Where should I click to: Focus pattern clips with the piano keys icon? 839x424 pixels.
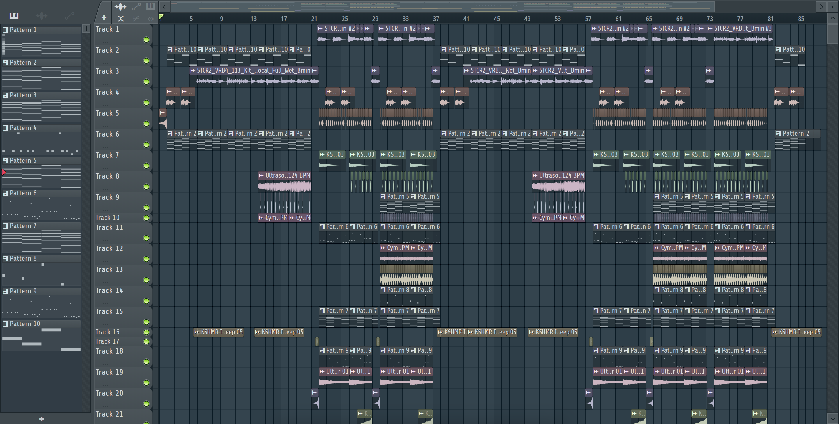click(x=151, y=6)
